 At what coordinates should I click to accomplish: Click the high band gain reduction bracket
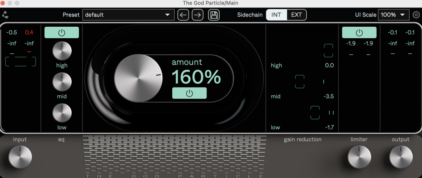(x=328, y=51)
